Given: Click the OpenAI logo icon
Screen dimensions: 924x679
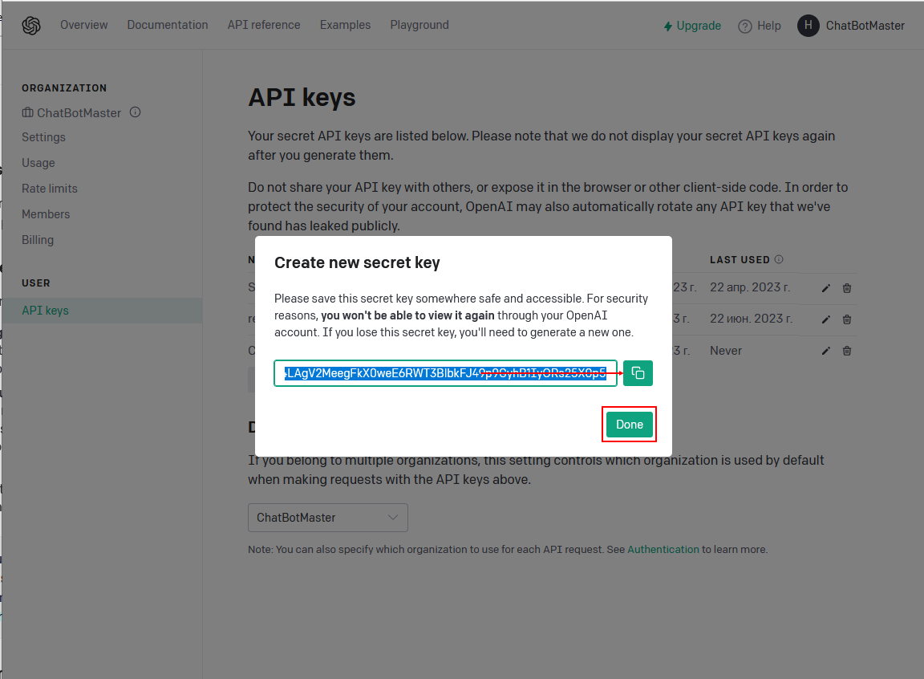Looking at the screenshot, I should pos(31,26).
